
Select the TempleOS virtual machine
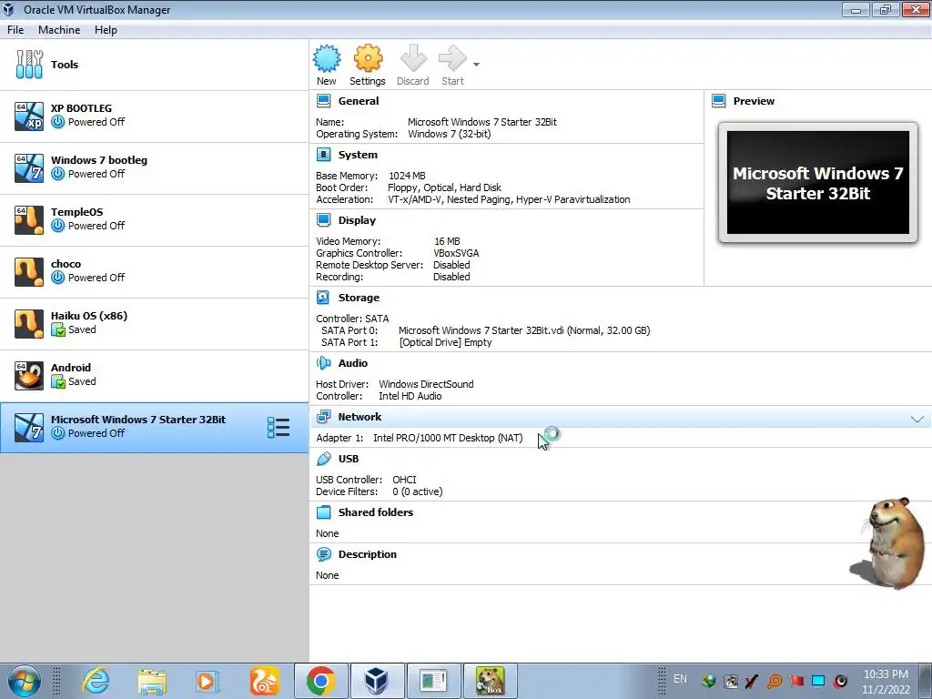154,220
